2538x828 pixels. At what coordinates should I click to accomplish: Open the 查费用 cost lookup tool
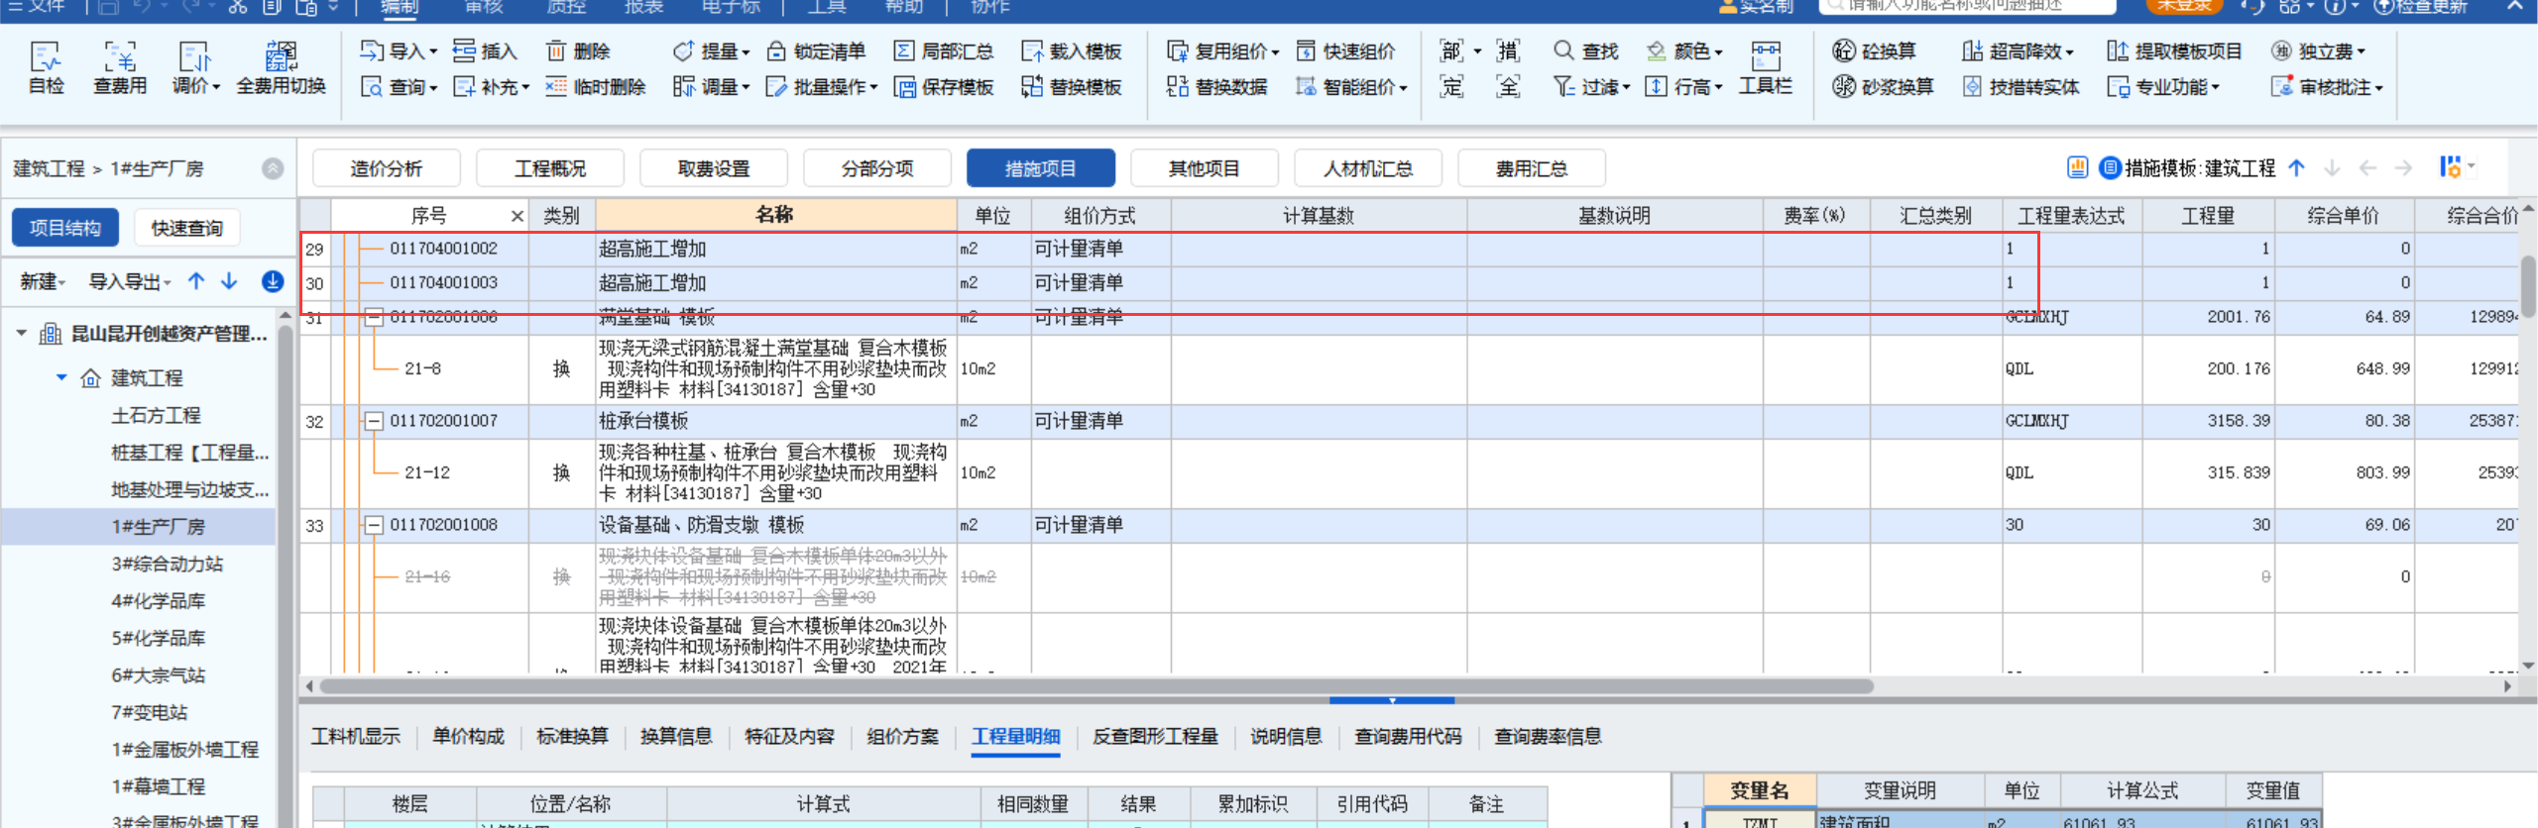120,68
